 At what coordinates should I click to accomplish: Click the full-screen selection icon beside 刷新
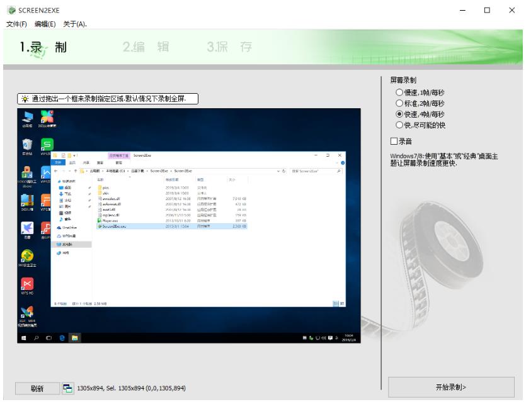68,388
